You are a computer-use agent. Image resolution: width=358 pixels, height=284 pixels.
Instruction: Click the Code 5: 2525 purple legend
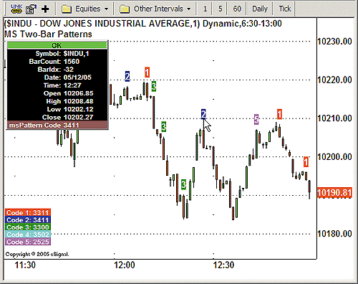click(28, 242)
